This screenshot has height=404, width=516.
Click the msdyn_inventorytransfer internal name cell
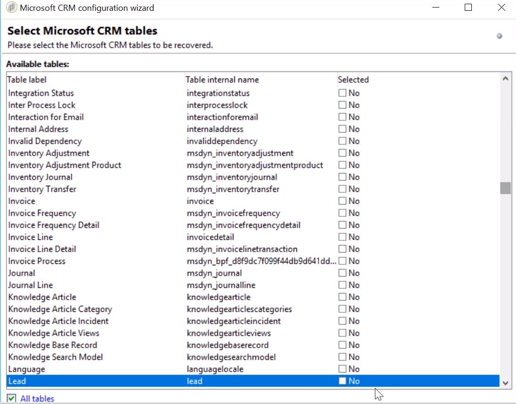point(233,189)
